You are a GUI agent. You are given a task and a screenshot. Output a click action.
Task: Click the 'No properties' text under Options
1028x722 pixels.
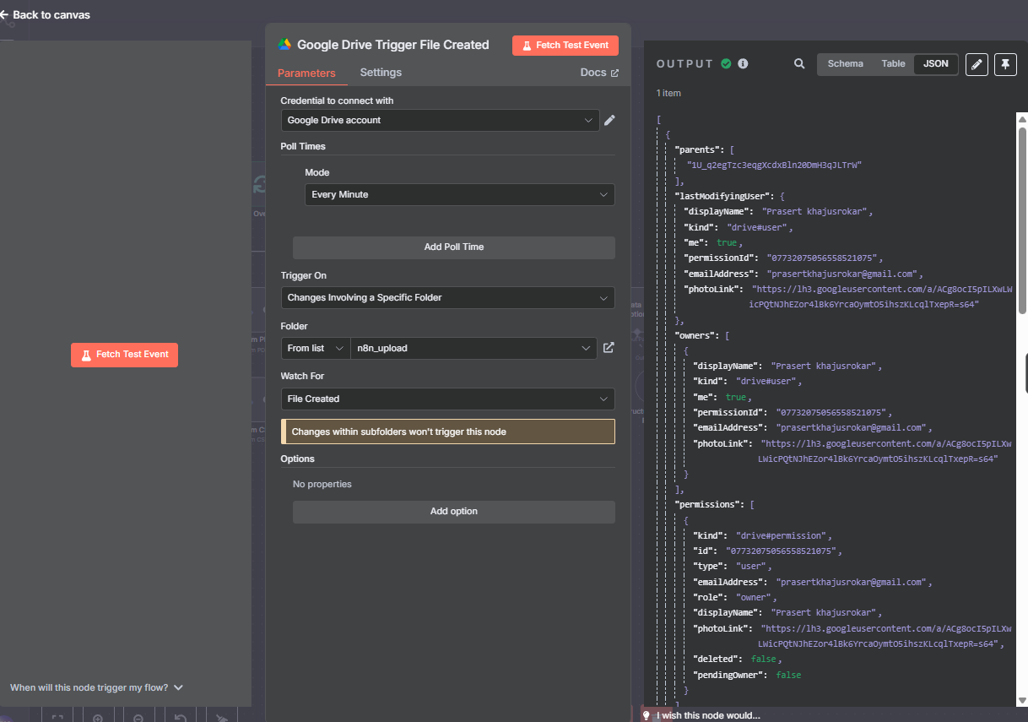[x=322, y=485]
